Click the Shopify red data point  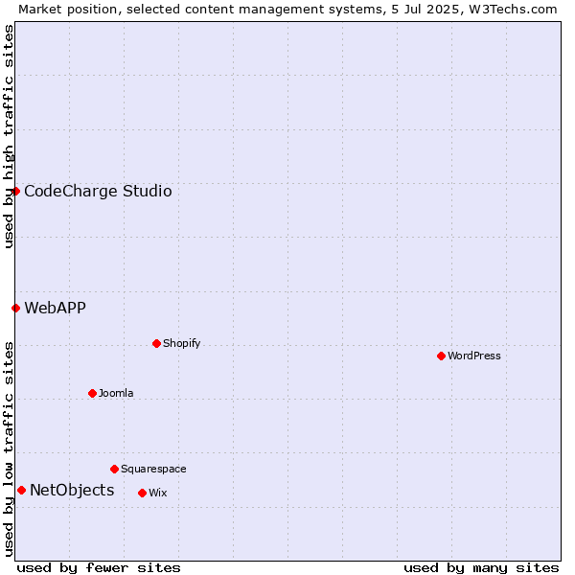coord(156,344)
